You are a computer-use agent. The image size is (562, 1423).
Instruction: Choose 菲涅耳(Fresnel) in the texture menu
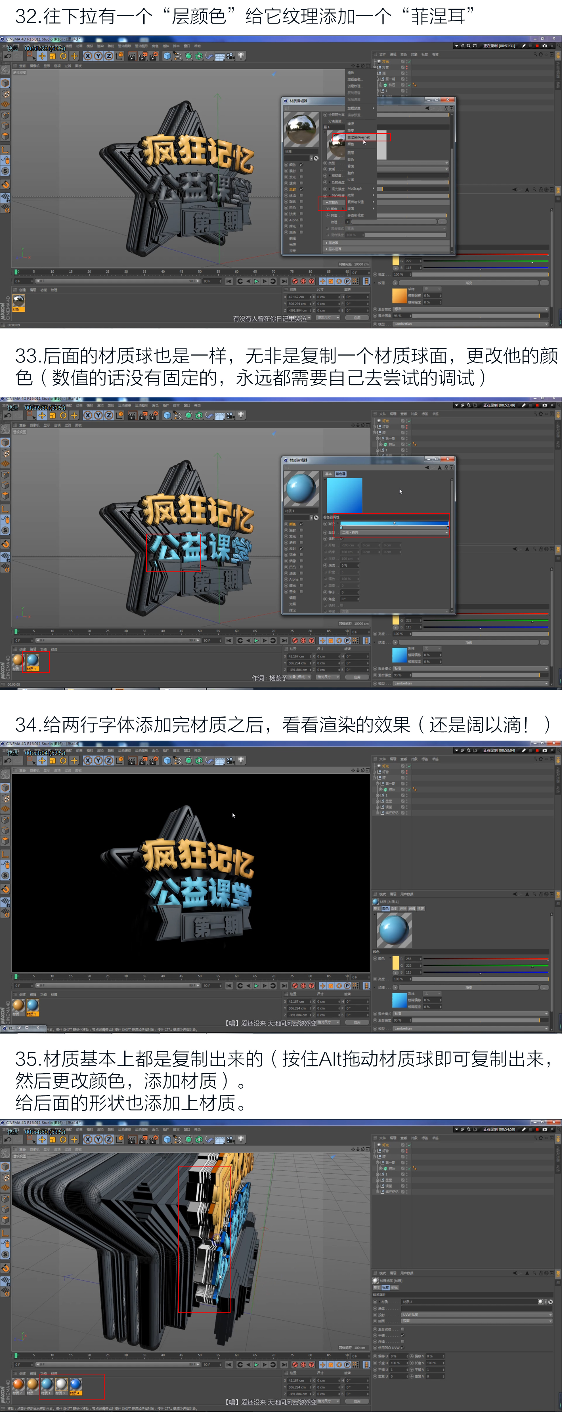point(360,137)
